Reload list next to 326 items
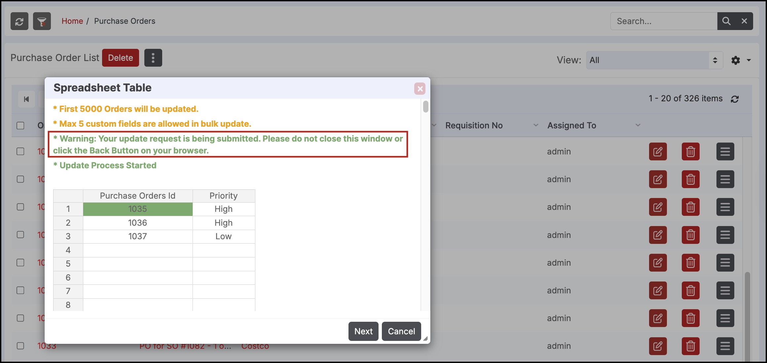The width and height of the screenshot is (767, 363). click(x=735, y=99)
